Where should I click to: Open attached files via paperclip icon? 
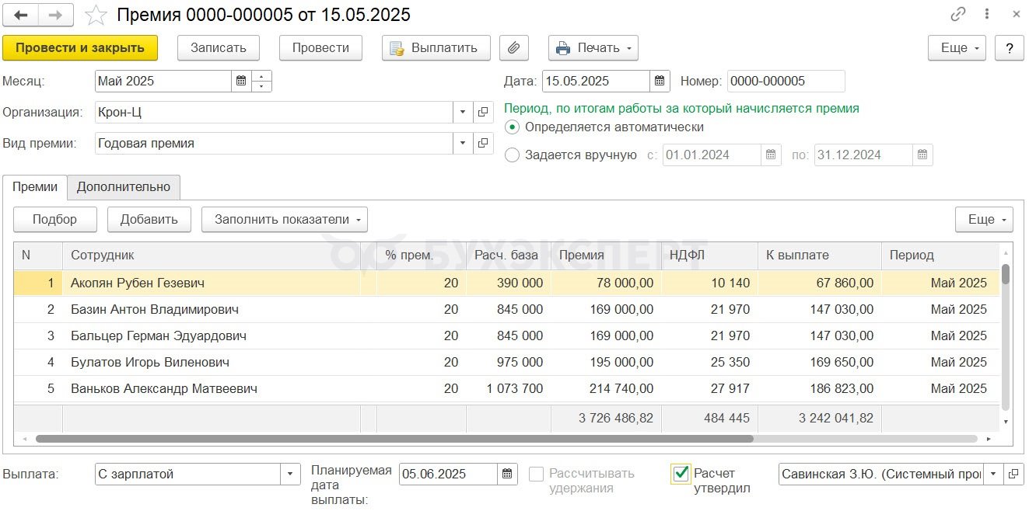(x=513, y=47)
